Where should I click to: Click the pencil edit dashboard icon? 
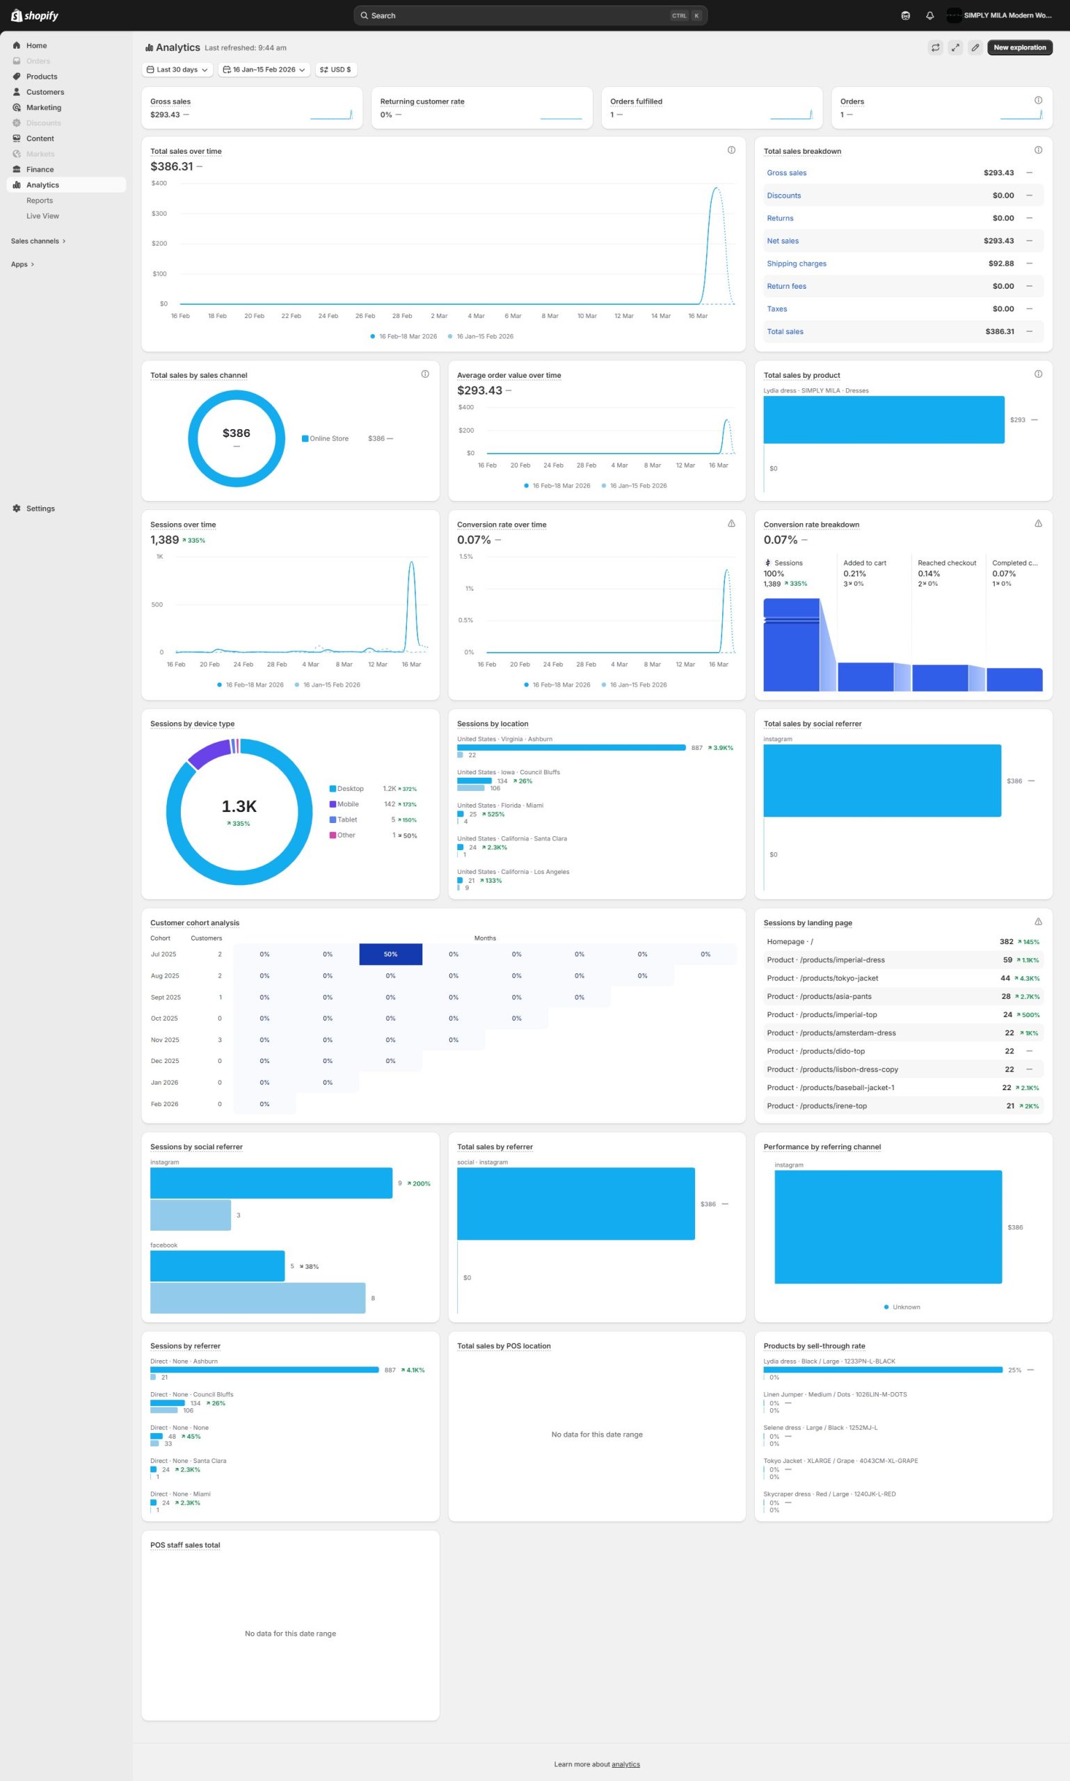pyautogui.click(x=975, y=47)
